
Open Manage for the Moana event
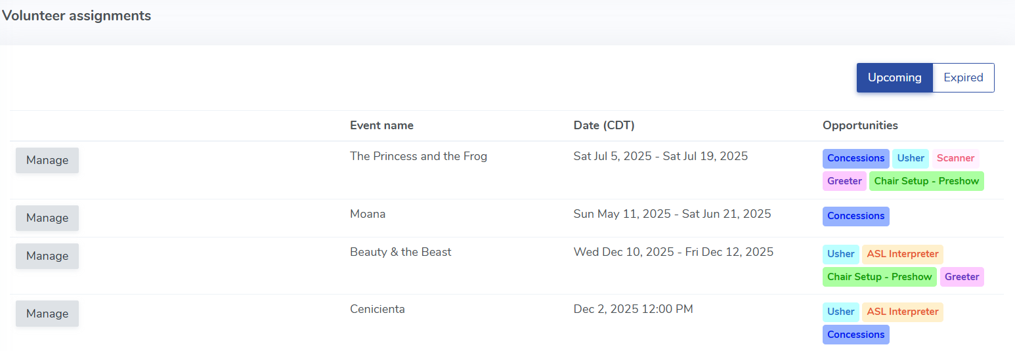(x=47, y=218)
